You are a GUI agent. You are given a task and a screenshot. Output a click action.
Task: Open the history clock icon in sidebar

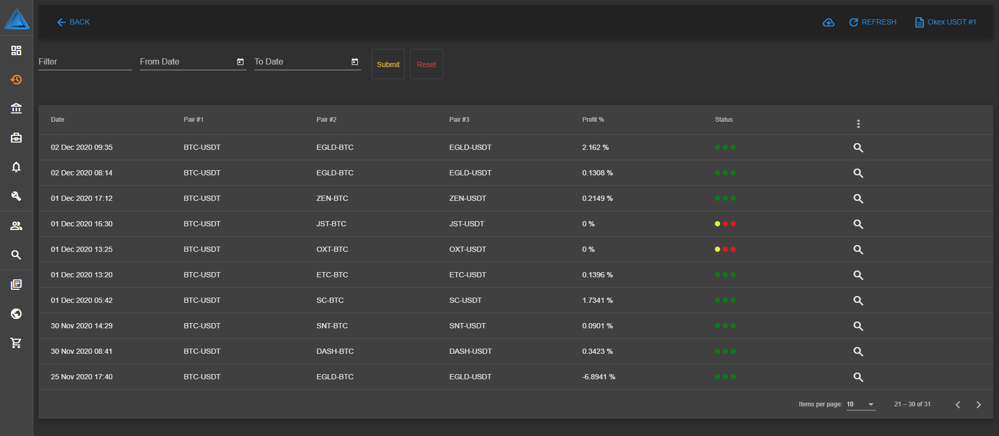[16, 80]
